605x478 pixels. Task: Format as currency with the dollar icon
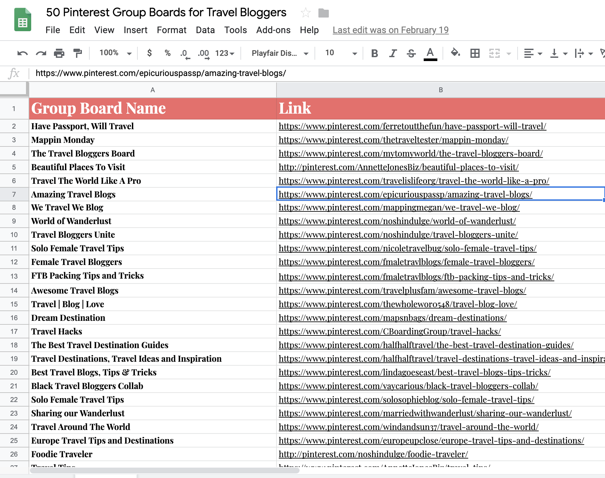(x=149, y=53)
